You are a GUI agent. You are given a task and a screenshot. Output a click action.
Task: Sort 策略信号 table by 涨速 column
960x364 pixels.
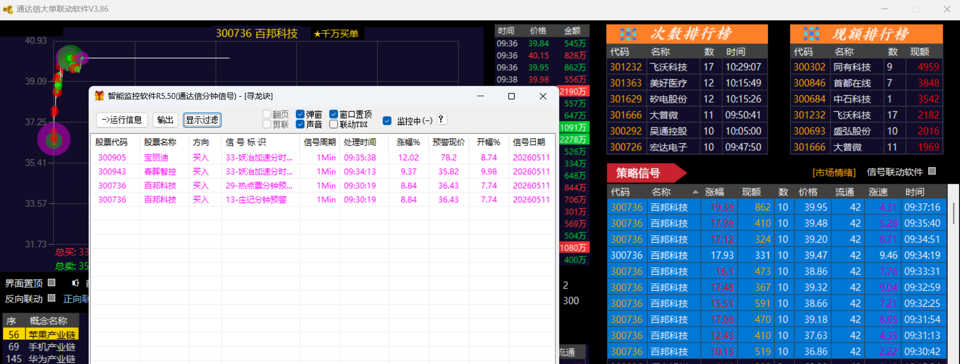[878, 192]
